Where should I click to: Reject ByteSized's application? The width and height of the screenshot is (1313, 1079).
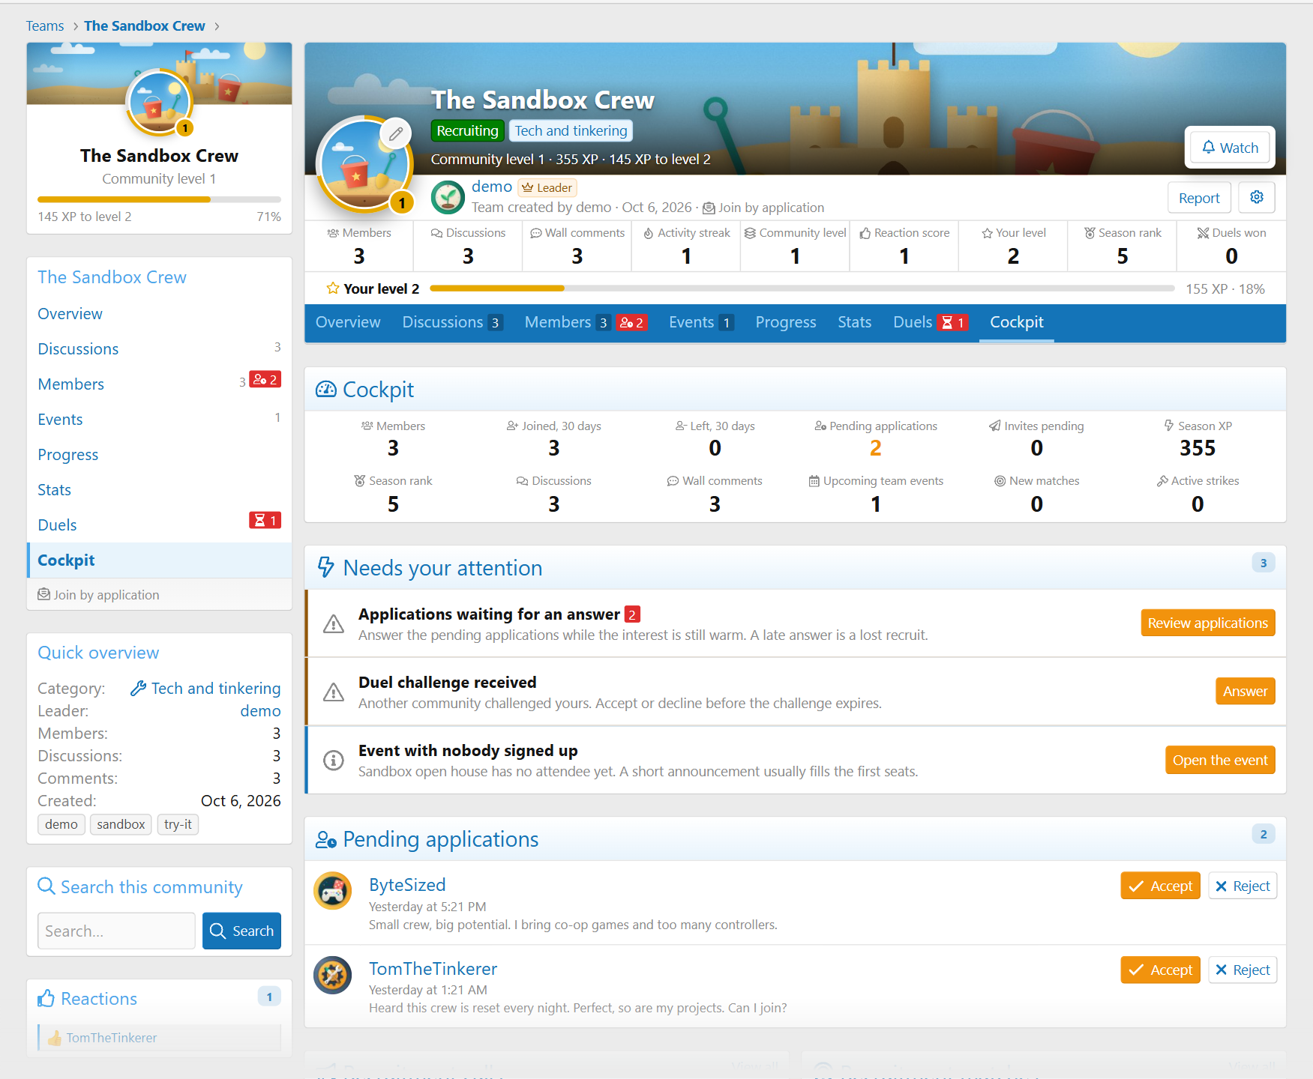point(1242,886)
